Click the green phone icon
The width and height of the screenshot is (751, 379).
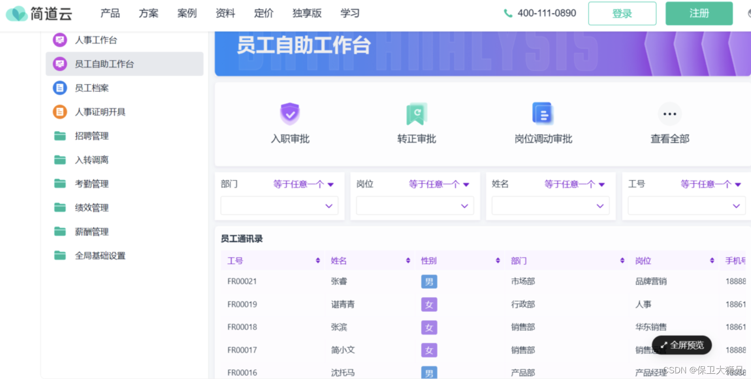click(x=508, y=13)
